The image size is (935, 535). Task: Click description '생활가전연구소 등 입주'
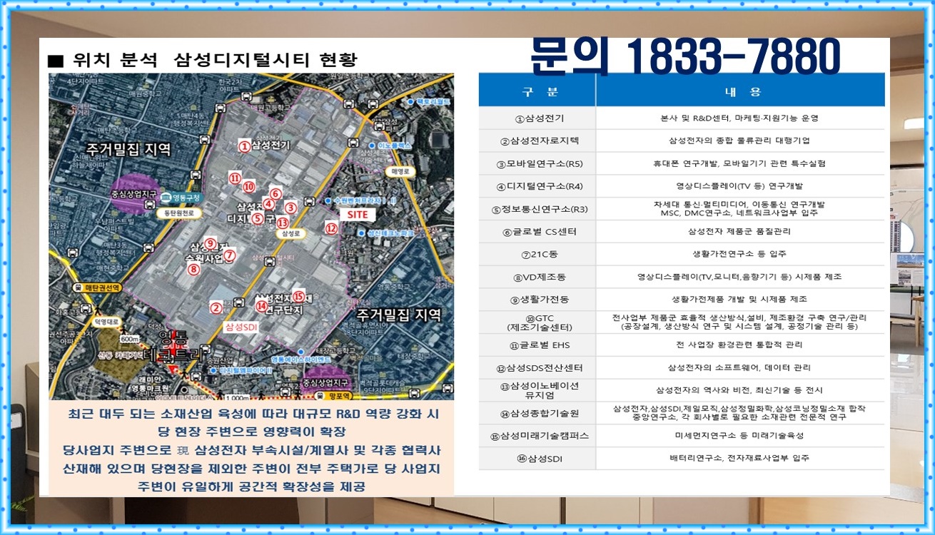(739, 254)
